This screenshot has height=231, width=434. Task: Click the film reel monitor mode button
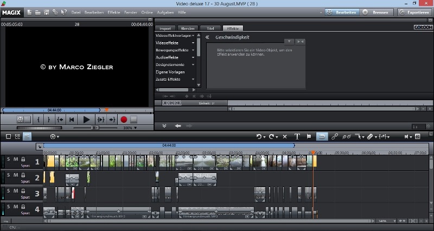(x=20, y=120)
